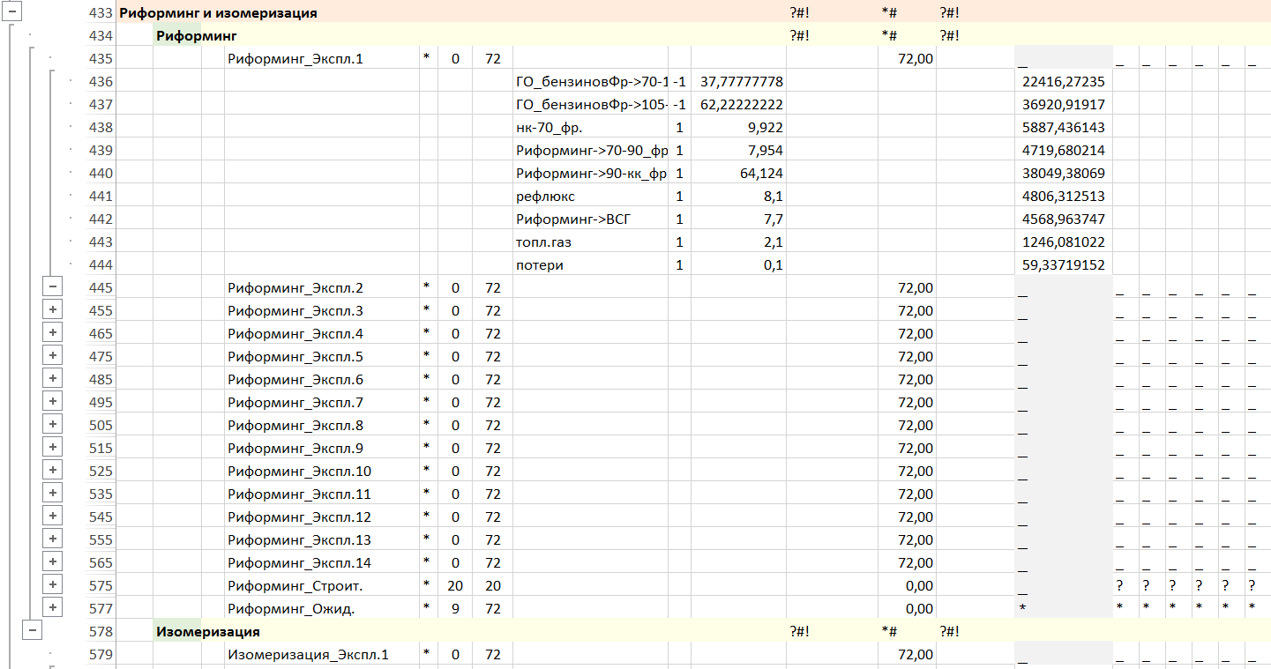Click the Риформинг_Экспл.1 cell
1271x669 pixels.
point(295,59)
